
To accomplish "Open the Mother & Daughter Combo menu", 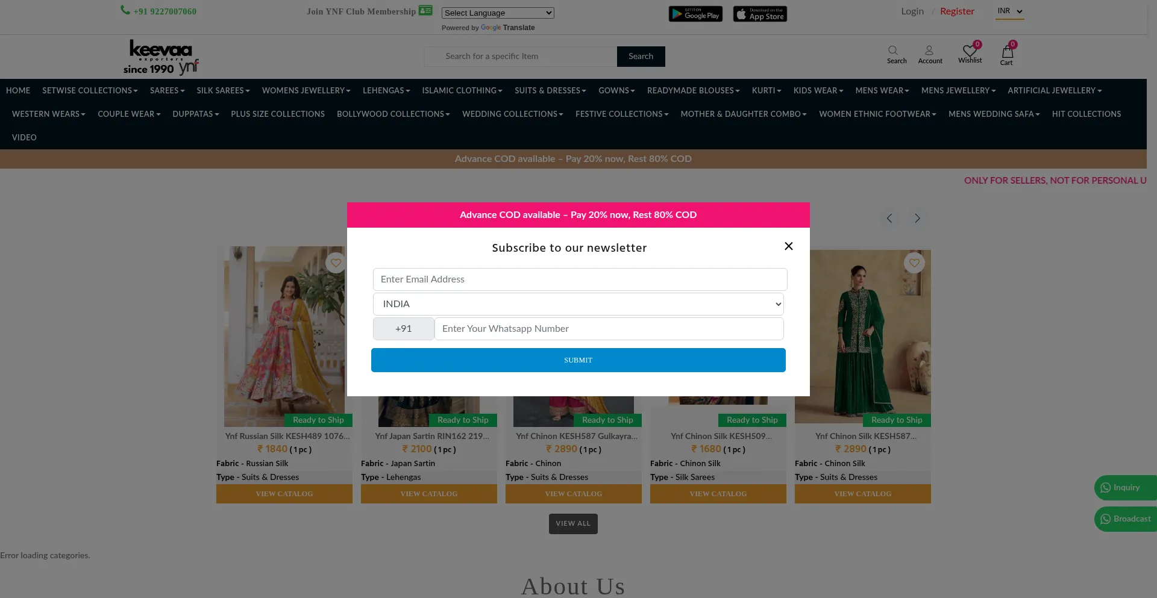I will (x=744, y=114).
